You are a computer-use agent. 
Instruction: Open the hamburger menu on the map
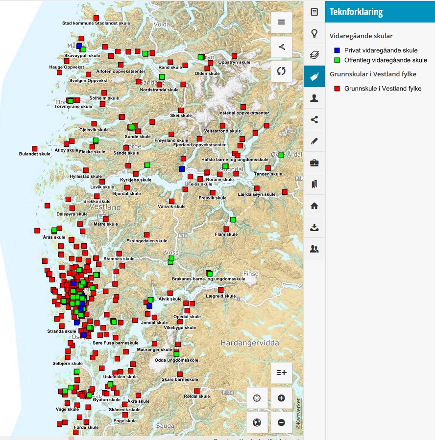(x=281, y=22)
